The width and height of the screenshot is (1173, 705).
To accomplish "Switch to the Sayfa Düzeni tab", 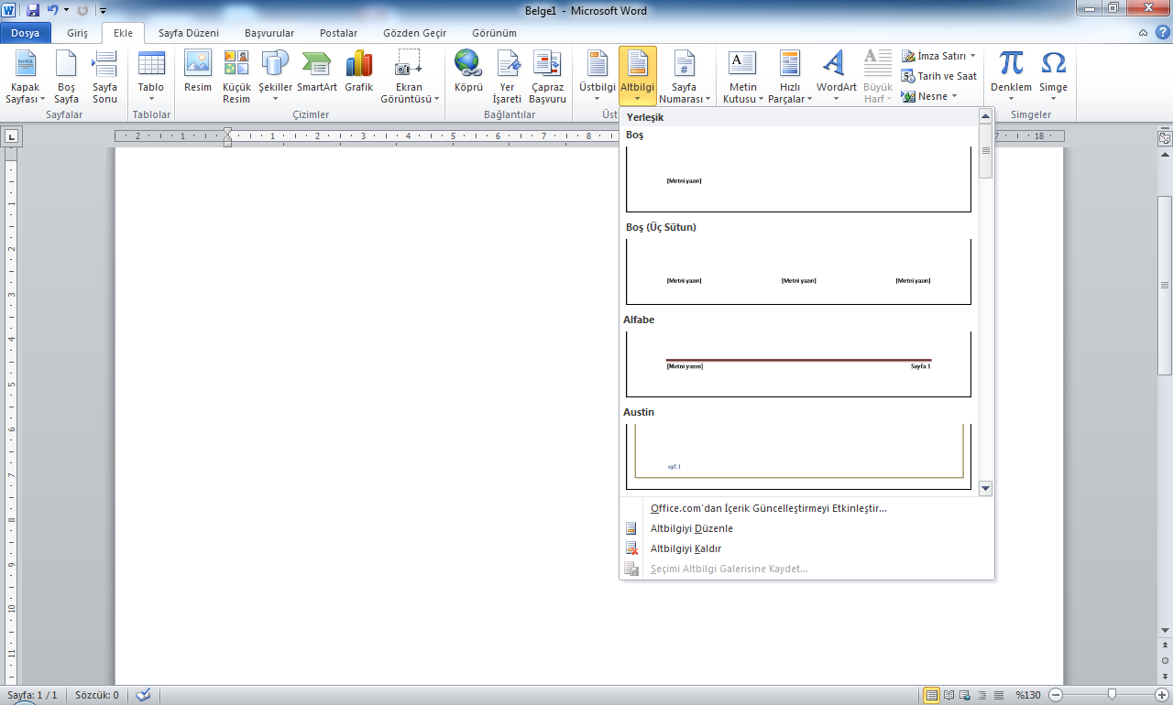I will pos(189,32).
